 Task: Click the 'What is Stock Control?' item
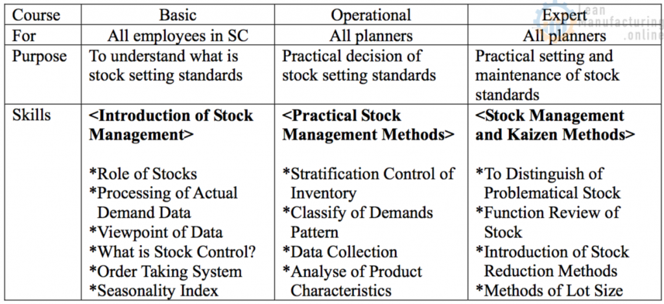tap(172, 252)
